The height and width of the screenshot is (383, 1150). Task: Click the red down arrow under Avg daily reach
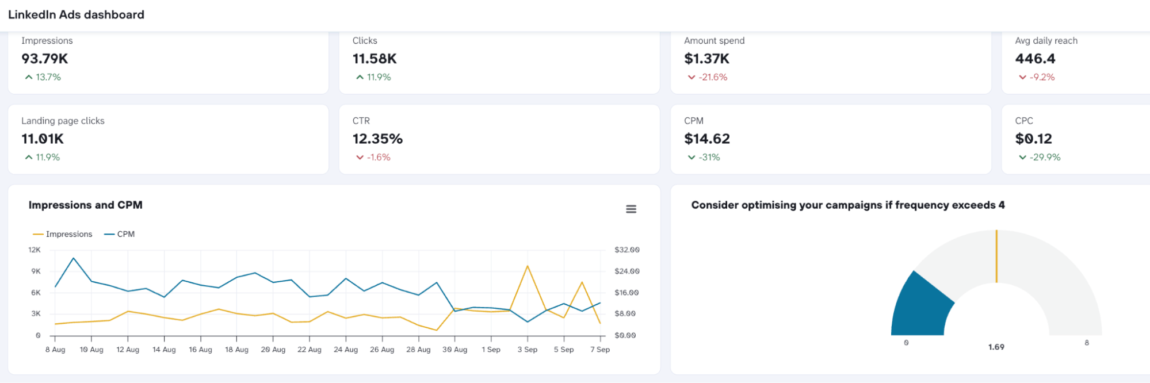click(x=1022, y=77)
